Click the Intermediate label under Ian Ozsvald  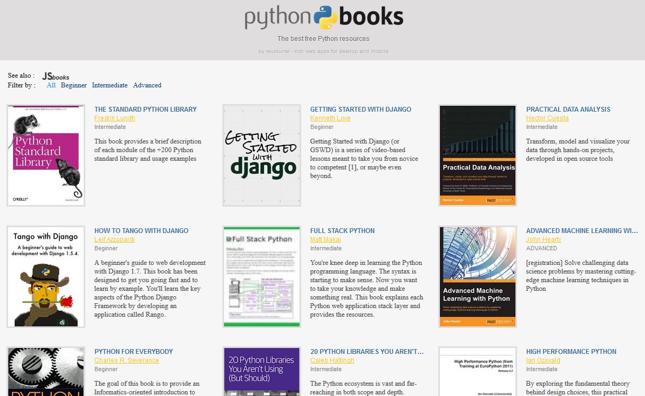(542, 369)
